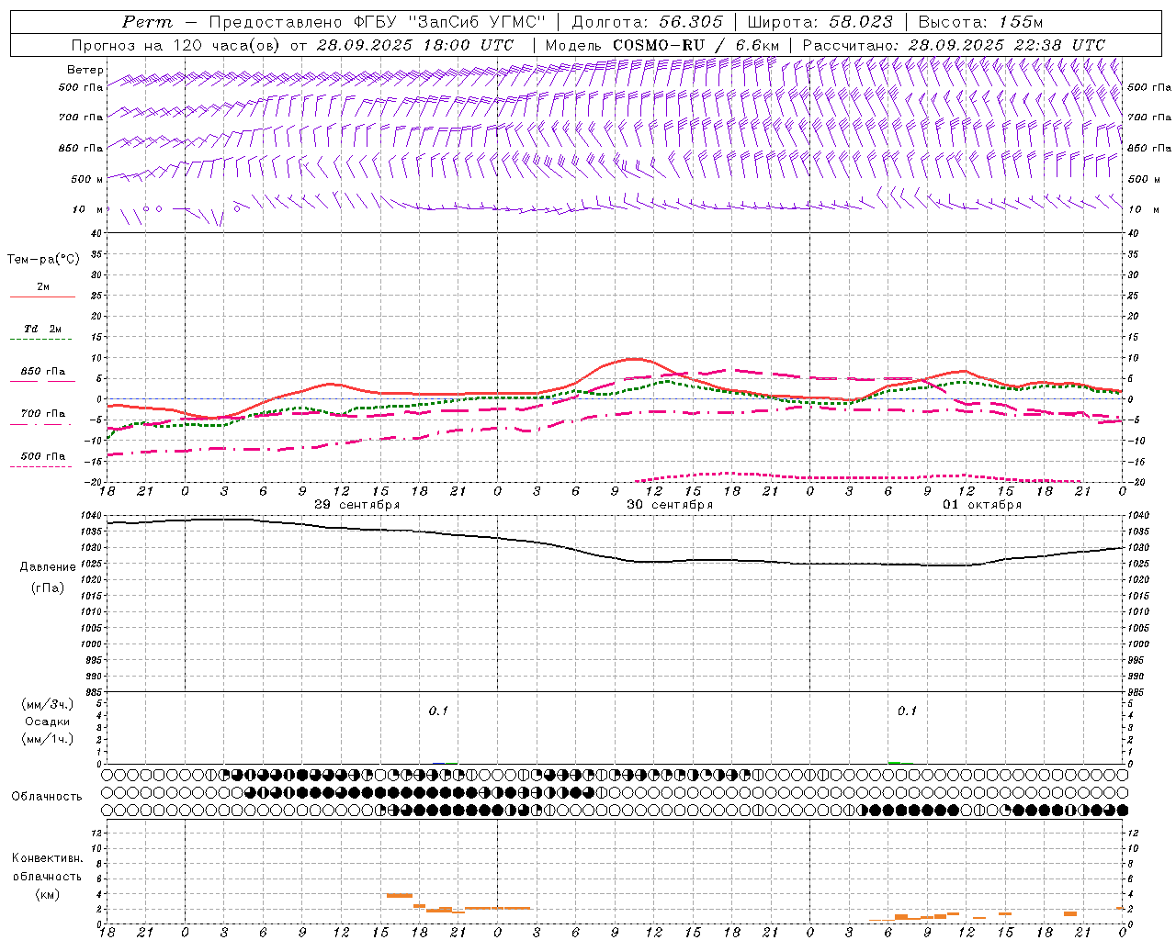
Task: Click the "29 сентября" date label
Action: point(356,505)
